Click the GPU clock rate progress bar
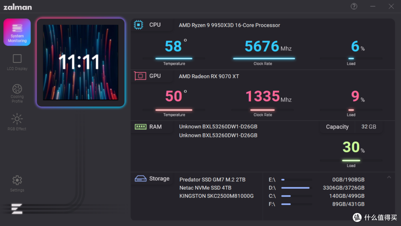 click(263, 110)
